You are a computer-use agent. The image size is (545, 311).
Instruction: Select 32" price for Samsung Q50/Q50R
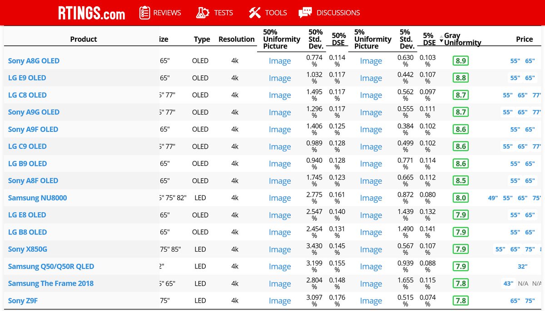click(522, 267)
